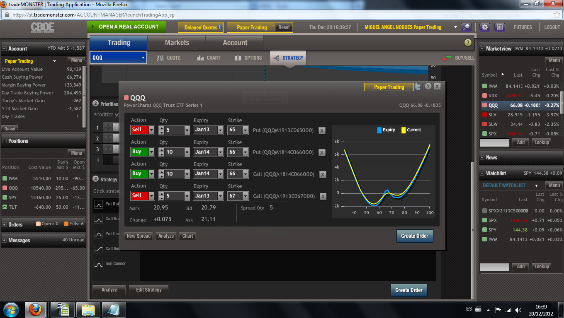Expand the News panel

(x=482, y=157)
